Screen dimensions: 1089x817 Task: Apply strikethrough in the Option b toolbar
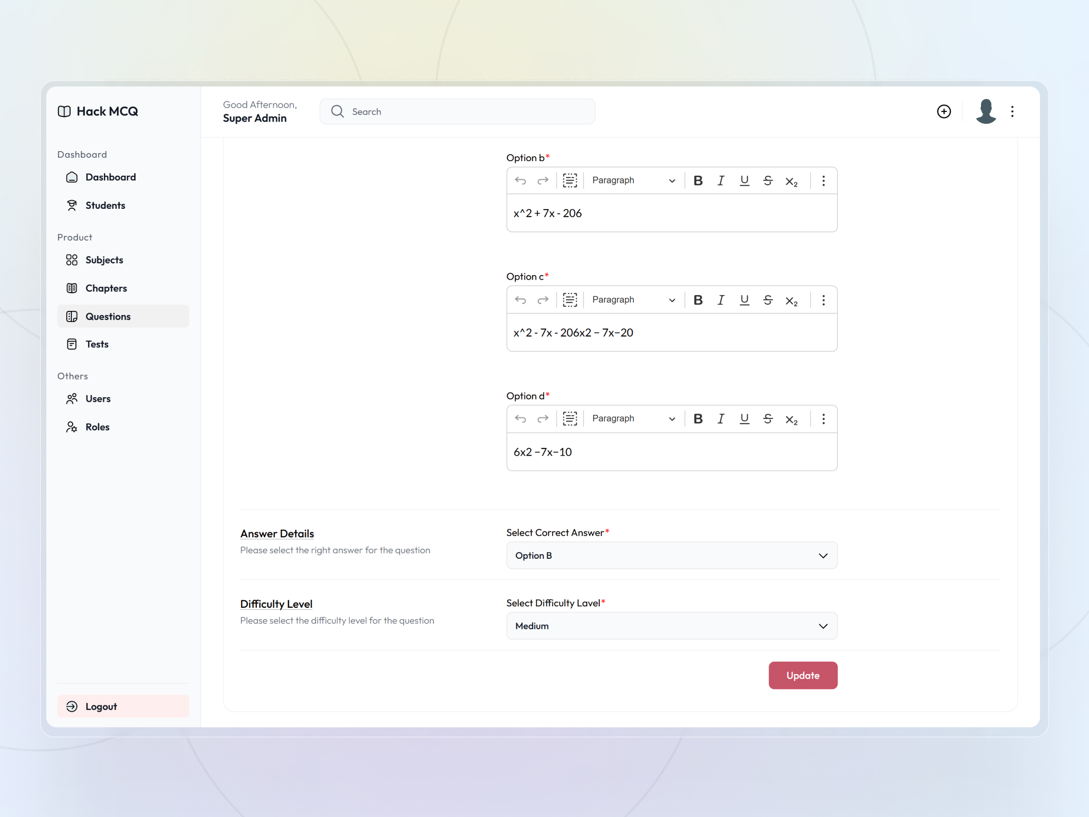point(768,180)
